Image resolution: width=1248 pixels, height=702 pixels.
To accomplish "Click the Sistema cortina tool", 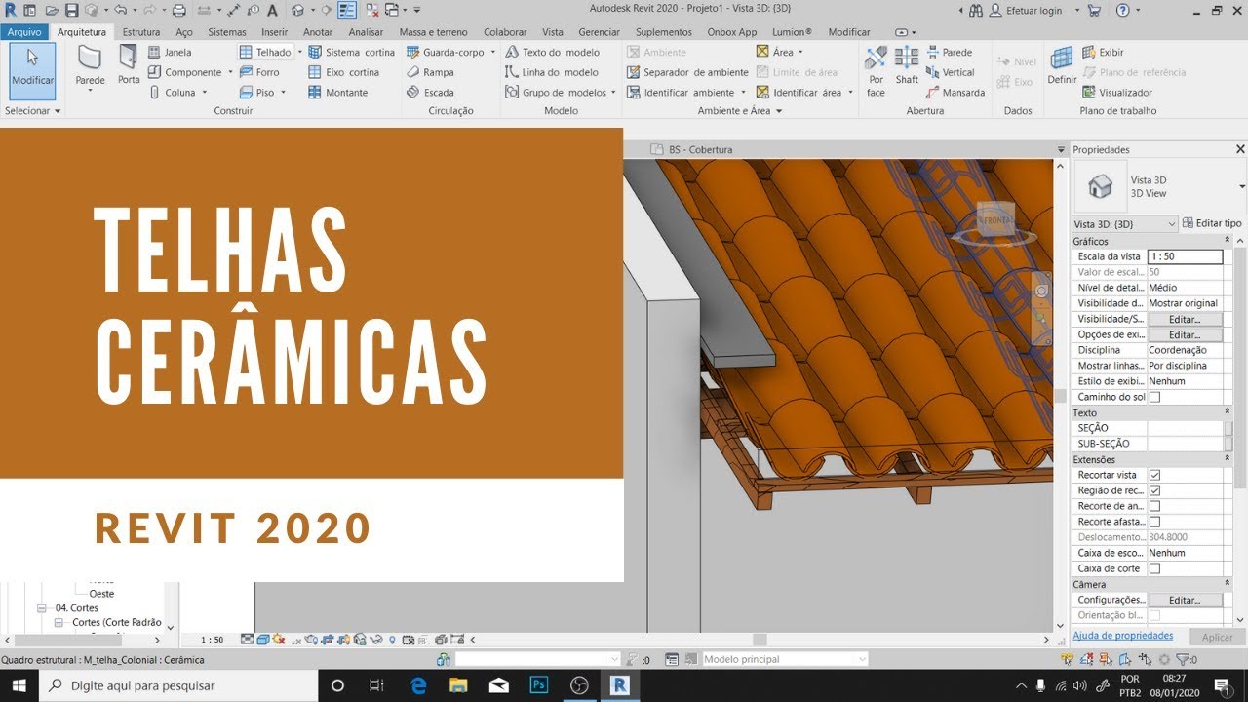I will (x=351, y=52).
